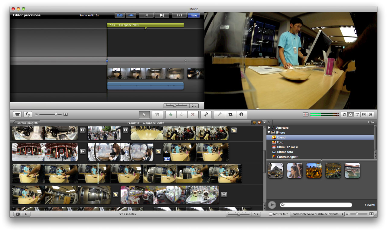Show audio waveforms in precision editor
Viewport: 387px width, 231px height.
[x=131, y=15]
